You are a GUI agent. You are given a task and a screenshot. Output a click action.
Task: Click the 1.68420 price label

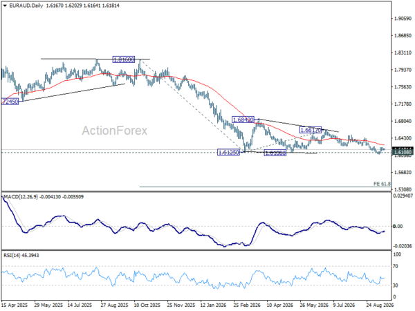click(243, 120)
